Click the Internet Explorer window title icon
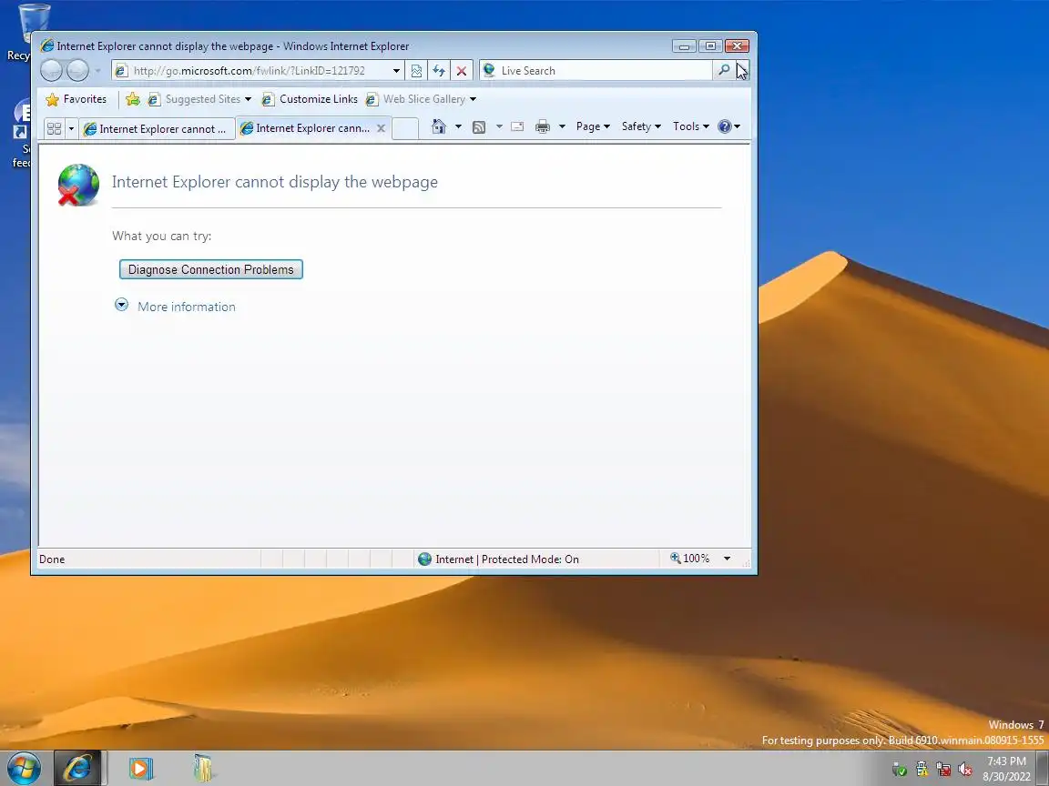1049x786 pixels. [x=46, y=45]
